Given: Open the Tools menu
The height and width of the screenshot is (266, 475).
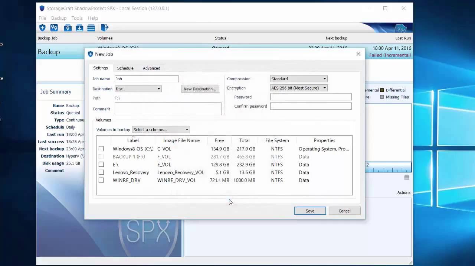Looking at the screenshot, I should pyautogui.click(x=77, y=18).
